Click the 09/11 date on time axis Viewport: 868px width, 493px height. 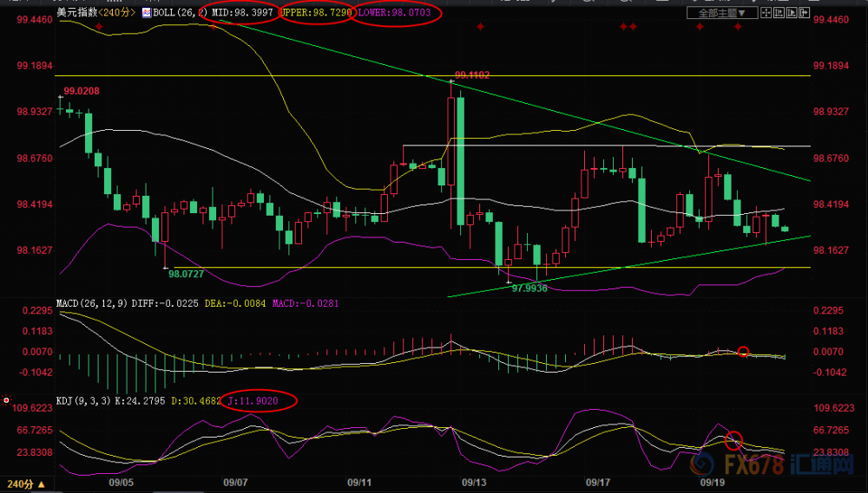(359, 483)
